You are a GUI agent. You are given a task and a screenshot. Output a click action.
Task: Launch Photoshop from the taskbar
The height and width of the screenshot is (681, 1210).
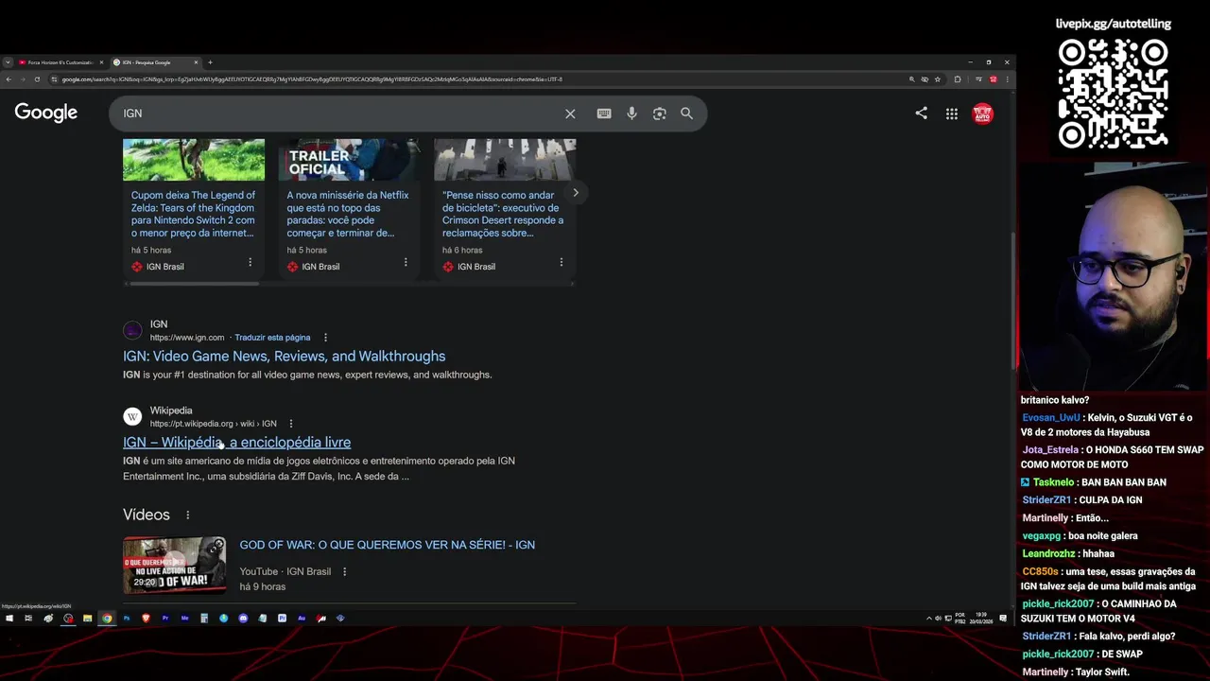(127, 619)
